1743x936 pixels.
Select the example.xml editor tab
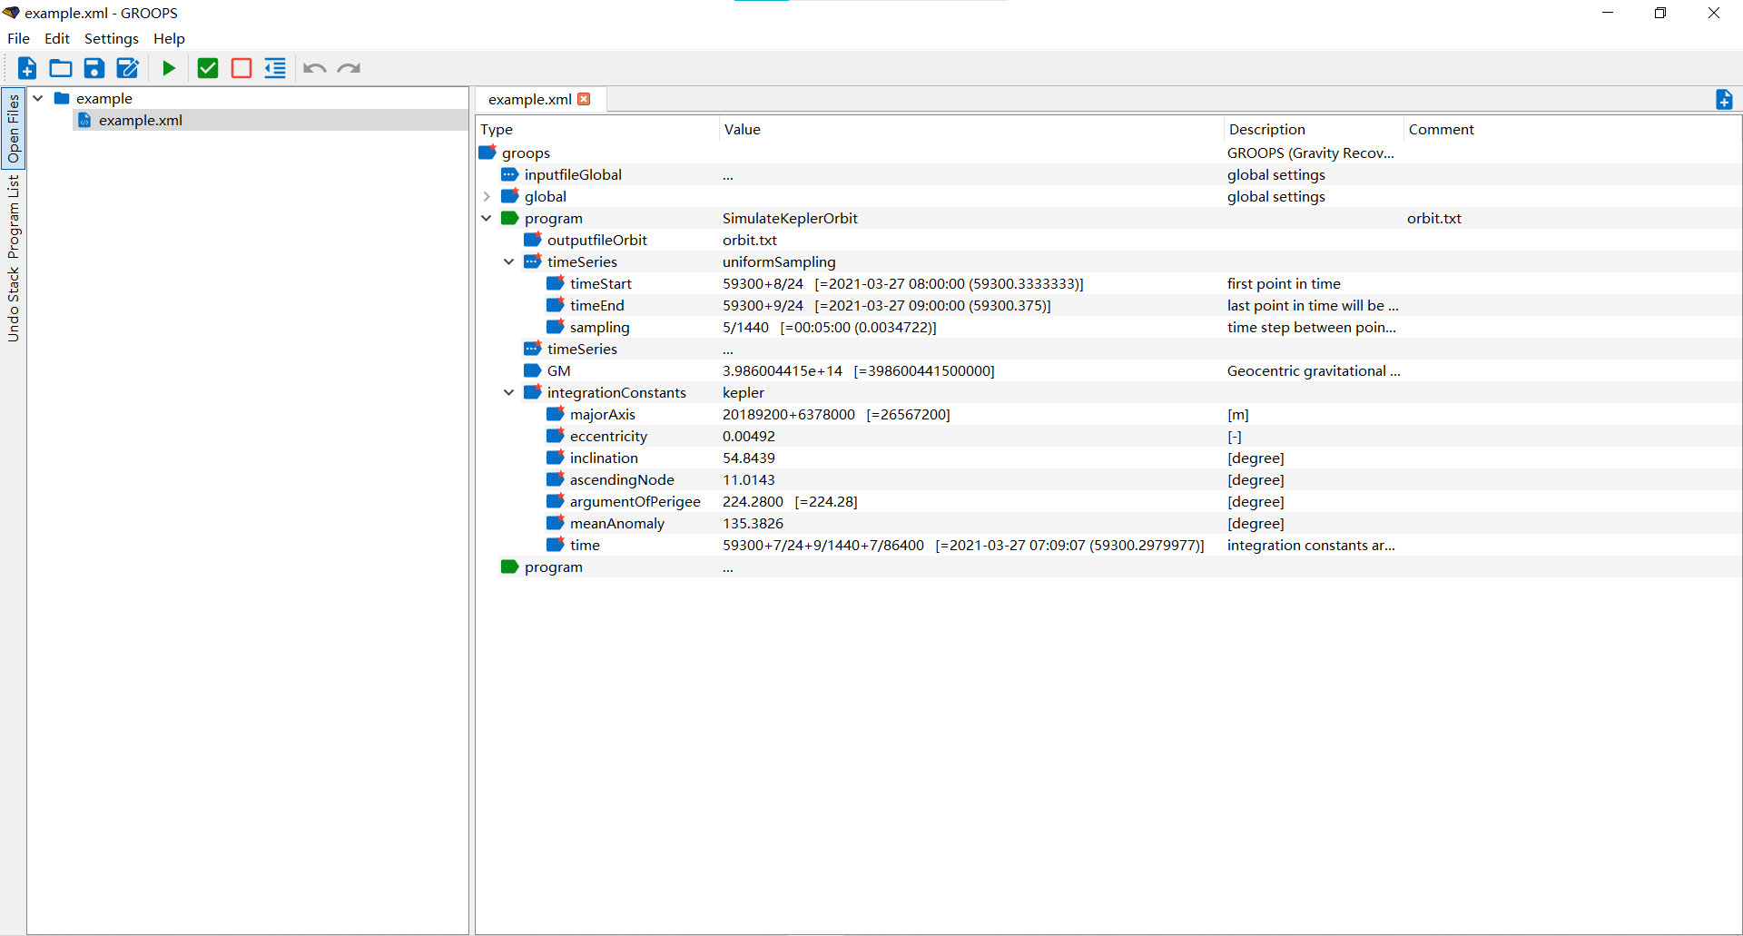pos(530,99)
